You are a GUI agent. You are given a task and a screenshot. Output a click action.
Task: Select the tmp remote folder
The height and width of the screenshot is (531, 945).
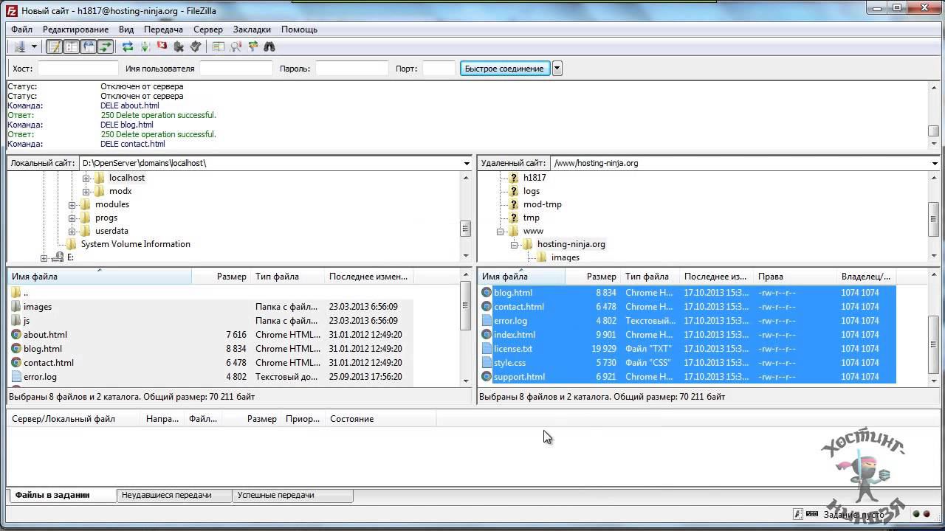532,218
